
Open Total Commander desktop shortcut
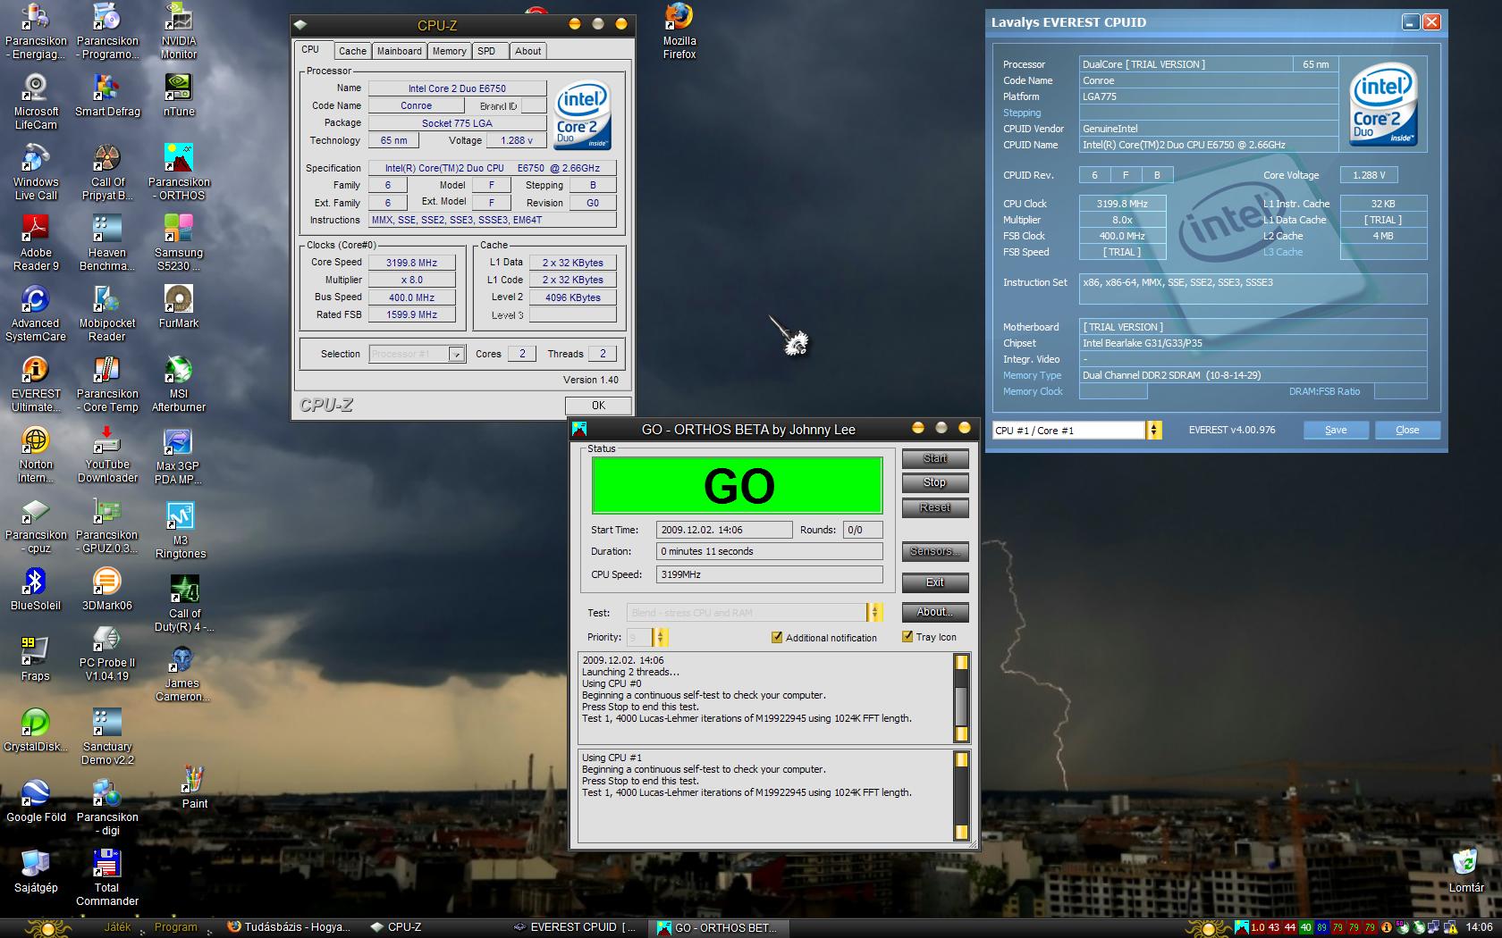(x=107, y=877)
